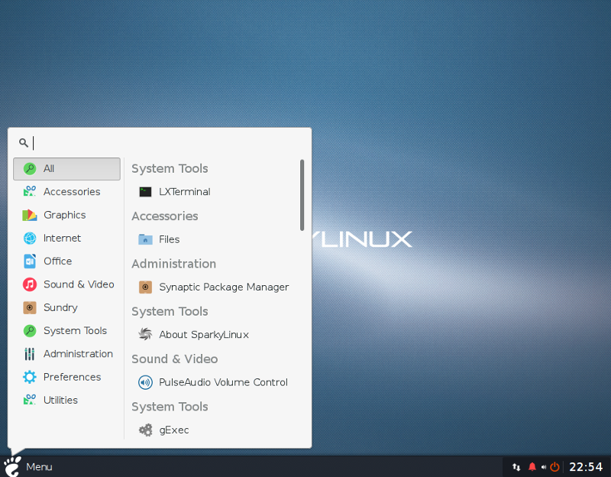Viewport: 611px width, 477px height.
Task: Select the Accessories category label
Action: coord(72,192)
